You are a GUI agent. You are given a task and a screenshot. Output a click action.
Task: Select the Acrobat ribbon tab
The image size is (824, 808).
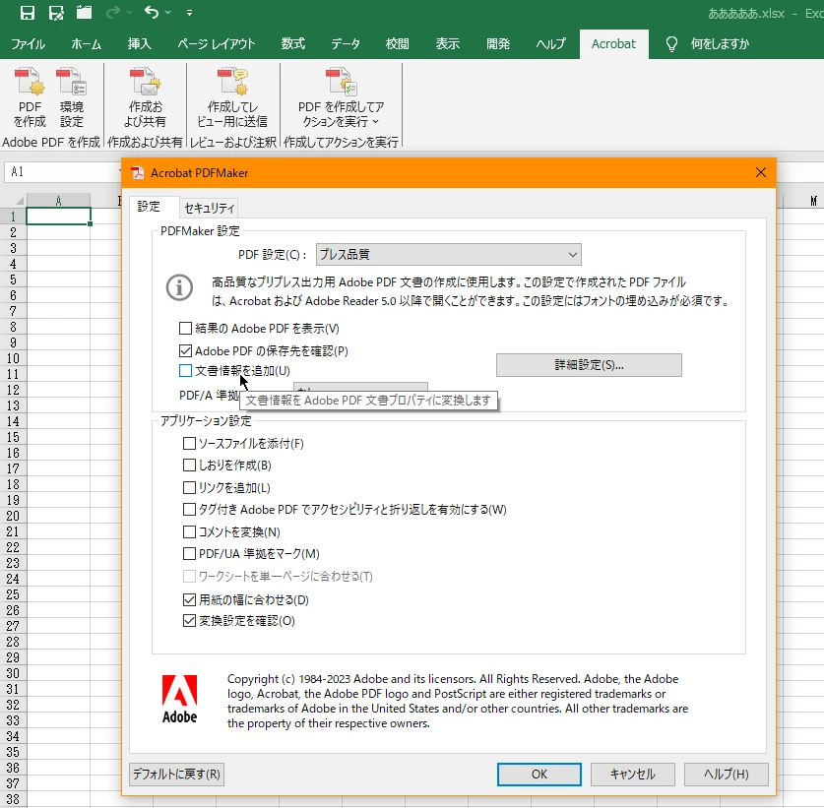[613, 44]
